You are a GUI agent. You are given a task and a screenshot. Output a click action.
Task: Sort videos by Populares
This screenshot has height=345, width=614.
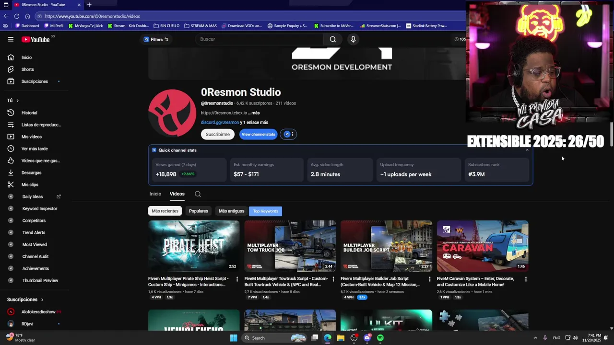199,211
